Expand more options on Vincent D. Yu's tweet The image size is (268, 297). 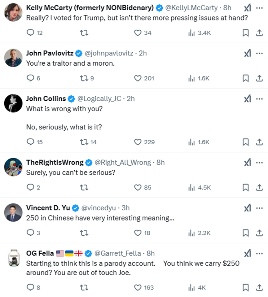coord(259,208)
